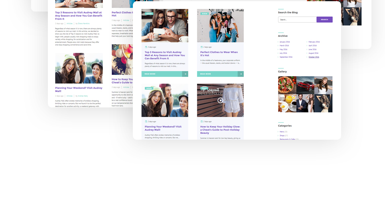Click the Andrea Kelly author link
This screenshot has height=199, width=385.
83,96
